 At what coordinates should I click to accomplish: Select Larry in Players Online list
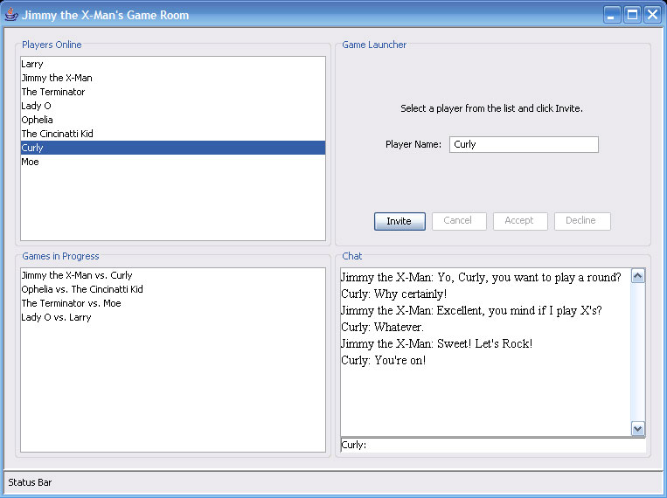tap(32, 64)
